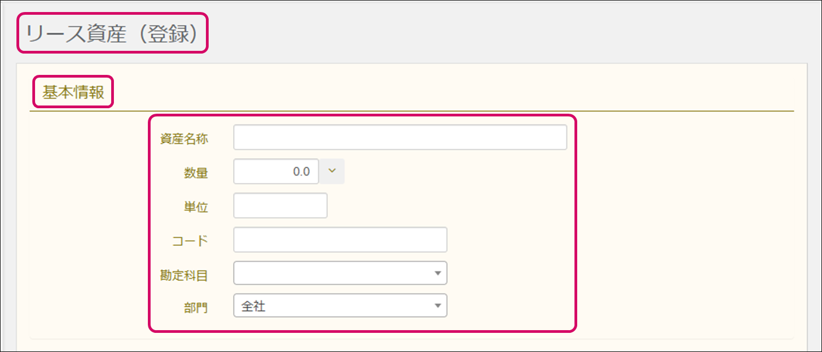
Task: Click the 単位 input field
Action: tap(280, 206)
